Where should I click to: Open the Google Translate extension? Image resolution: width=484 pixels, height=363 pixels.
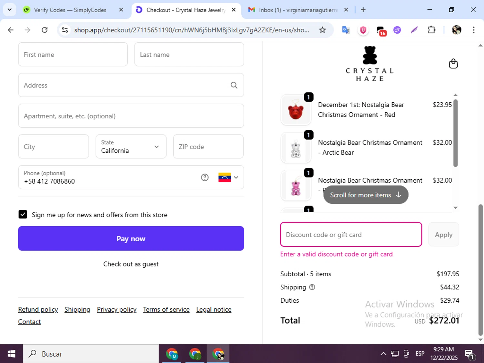click(x=346, y=30)
